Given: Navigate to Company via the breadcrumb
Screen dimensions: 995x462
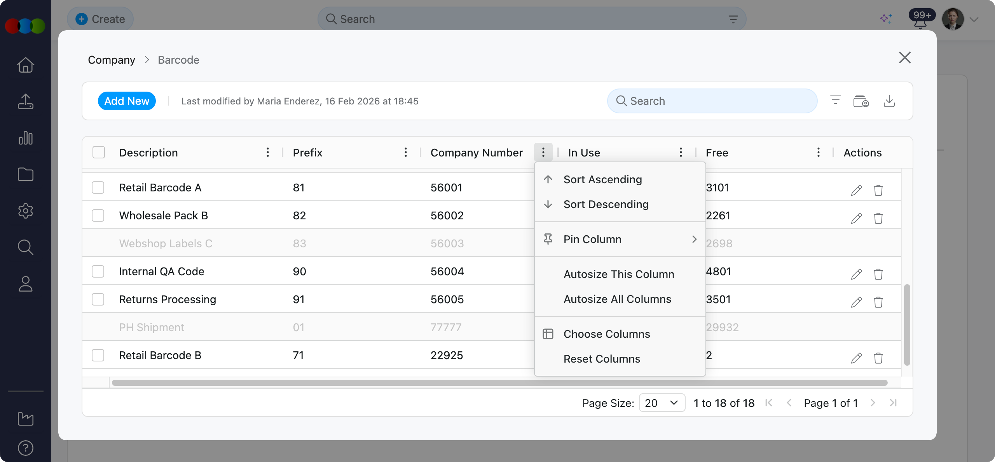Looking at the screenshot, I should 112,59.
